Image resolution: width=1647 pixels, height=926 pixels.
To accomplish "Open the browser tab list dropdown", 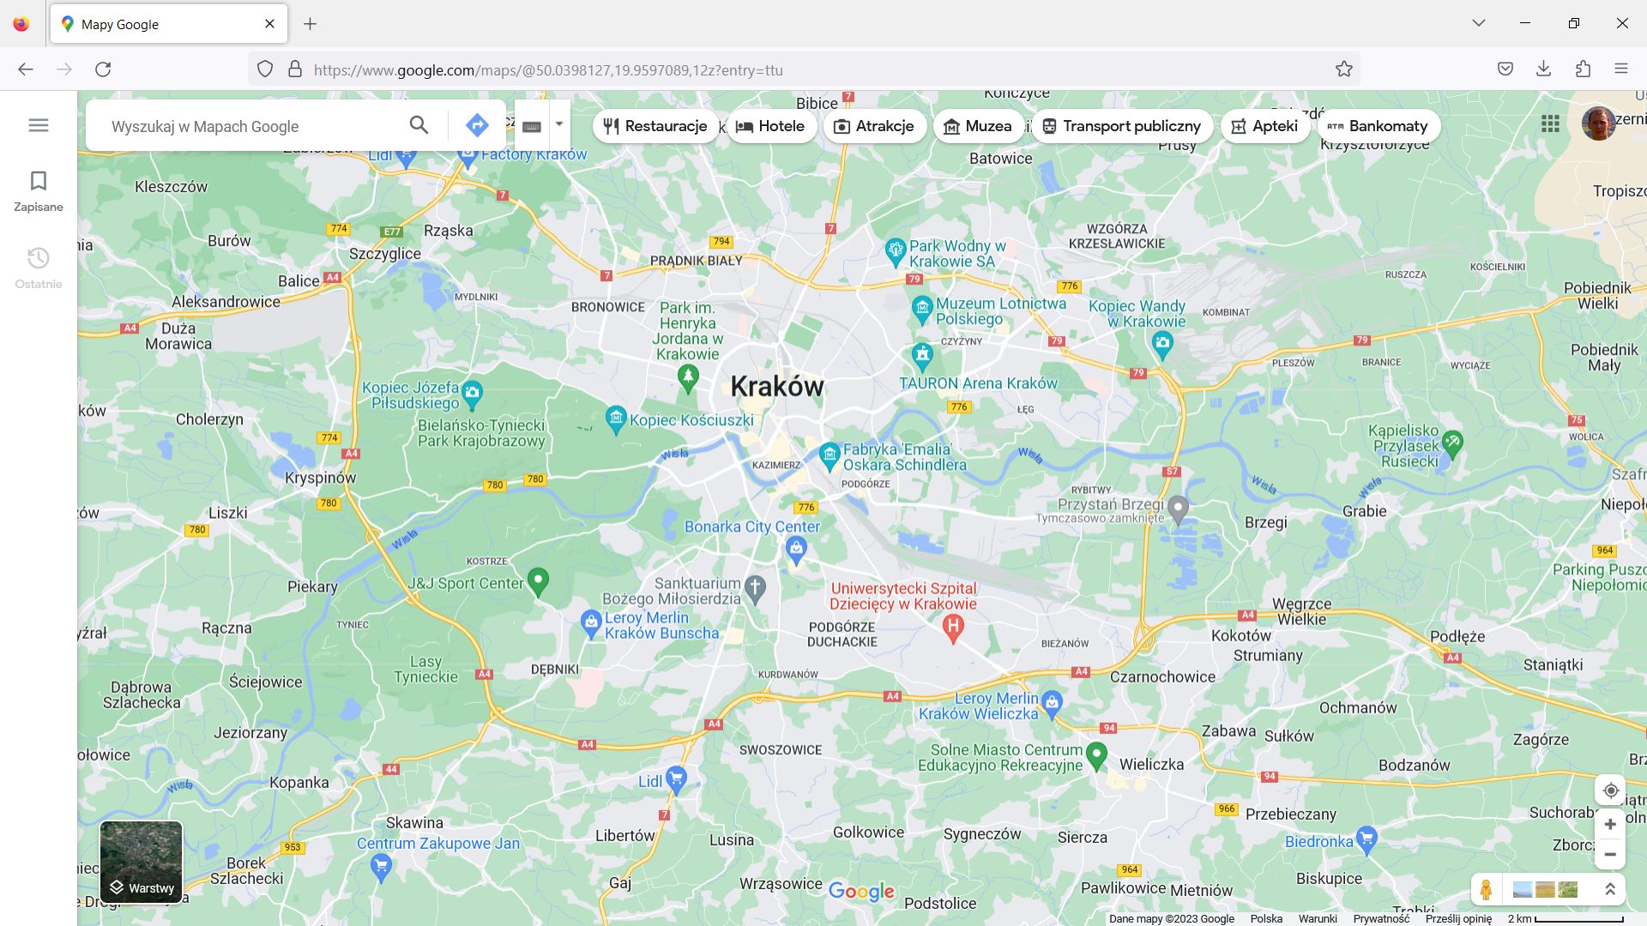I will point(1478,23).
